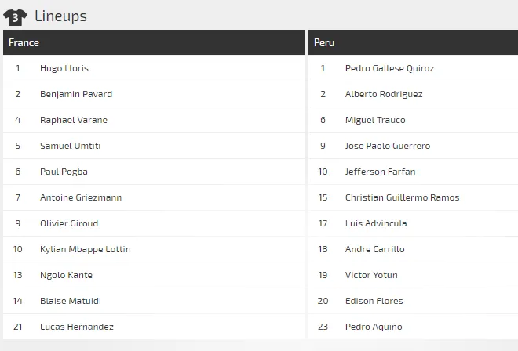Click Jefferson Farfan's name

pos(380,172)
